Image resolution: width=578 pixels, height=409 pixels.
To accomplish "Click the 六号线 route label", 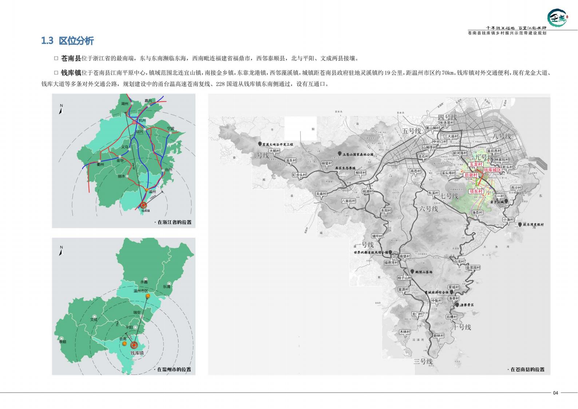I will pos(428,209).
